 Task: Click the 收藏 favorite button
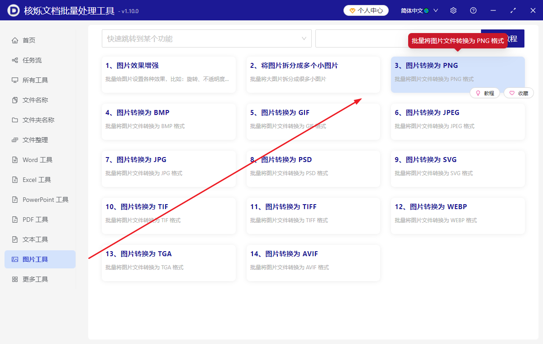click(x=519, y=93)
